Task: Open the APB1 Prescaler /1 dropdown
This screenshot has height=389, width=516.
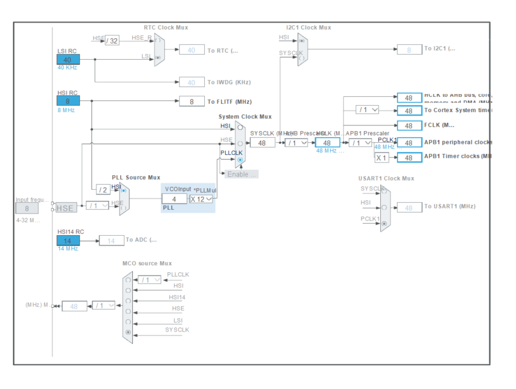Action: pos(360,143)
